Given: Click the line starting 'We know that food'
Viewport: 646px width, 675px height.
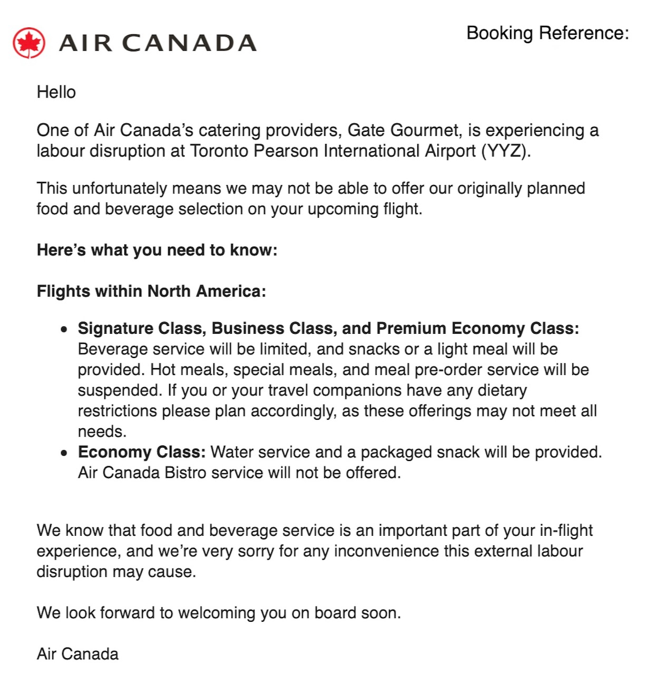Looking at the screenshot, I should [315, 530].
